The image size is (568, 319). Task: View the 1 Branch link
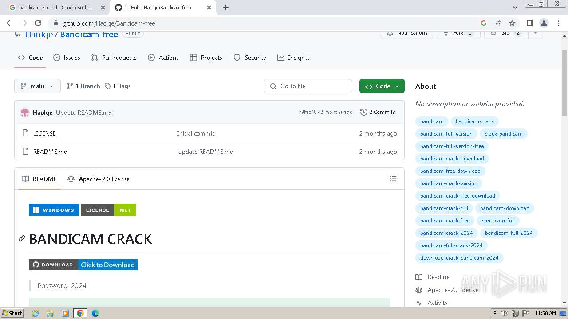tap(83, 86)
